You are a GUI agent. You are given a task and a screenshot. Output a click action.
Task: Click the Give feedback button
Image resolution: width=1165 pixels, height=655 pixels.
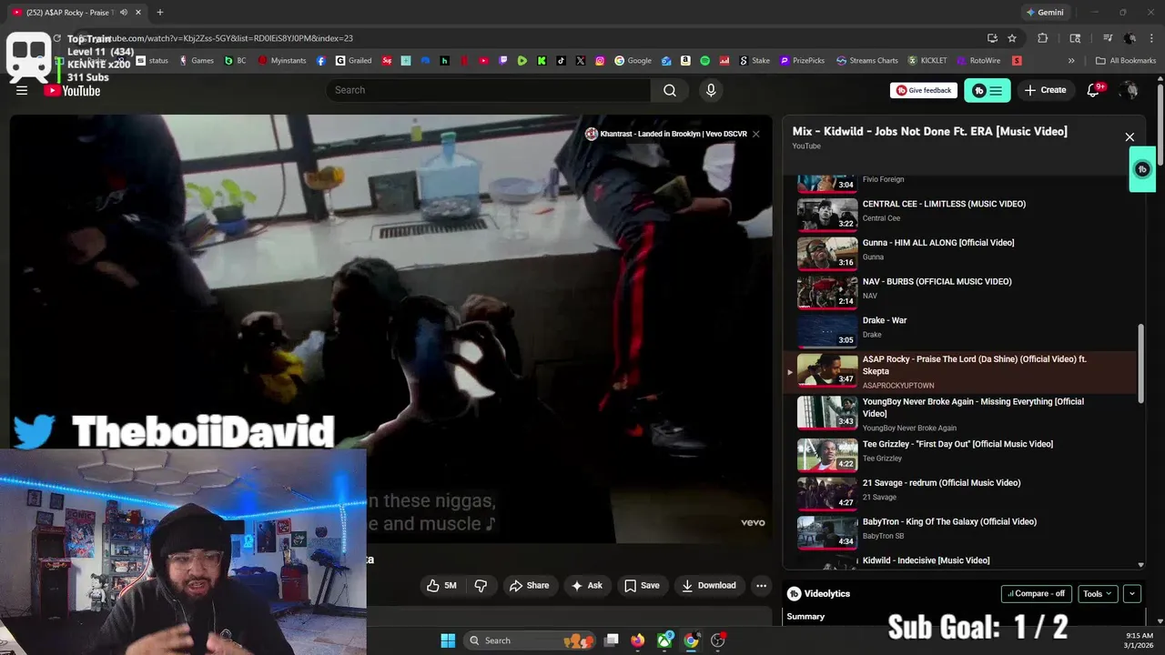924,90
